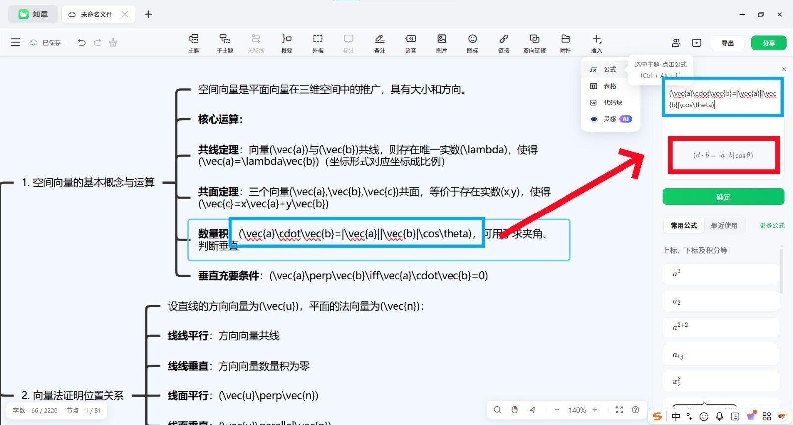Open the hamburger main menu

tap(15, 43)
